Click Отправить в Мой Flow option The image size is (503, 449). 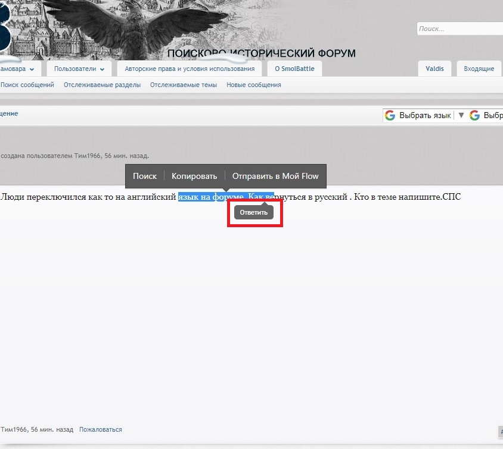pos(275,176)
